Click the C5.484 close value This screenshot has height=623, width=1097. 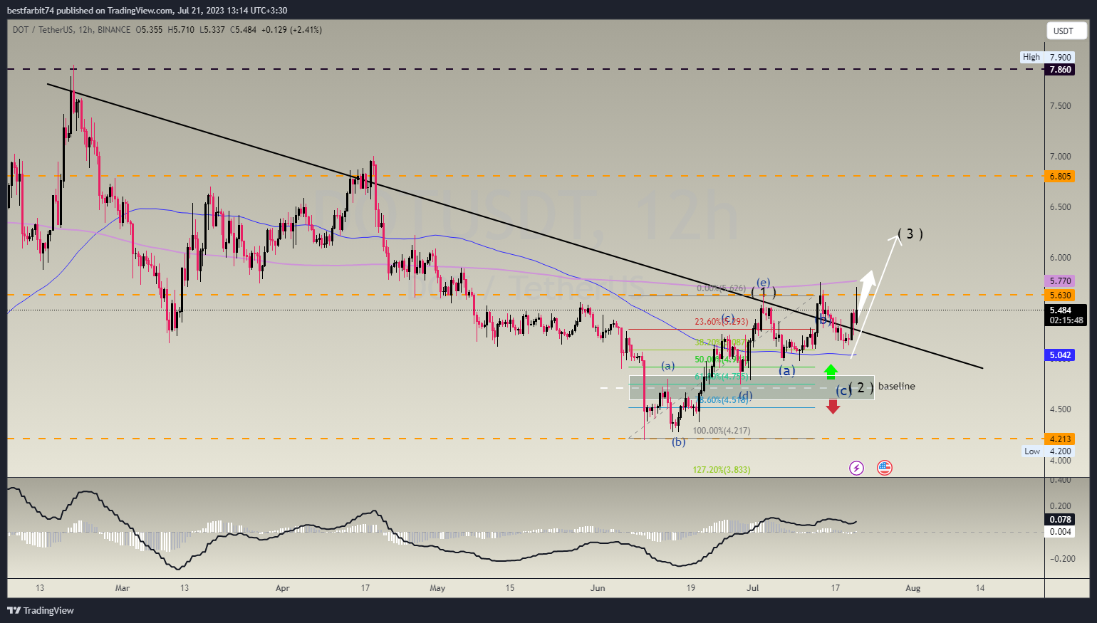click(243, 30)
